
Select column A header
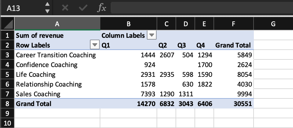(x=57, y=24)
